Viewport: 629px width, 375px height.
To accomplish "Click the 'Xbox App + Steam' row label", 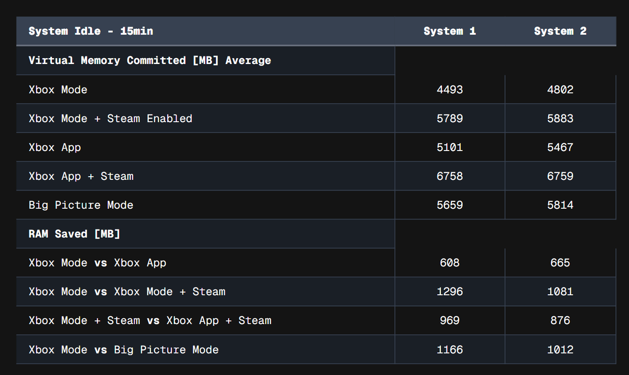I will (81, 176).
